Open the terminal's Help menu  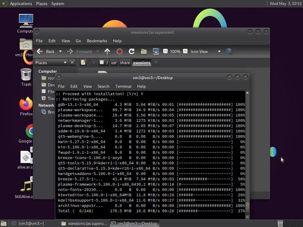[141, 87]
